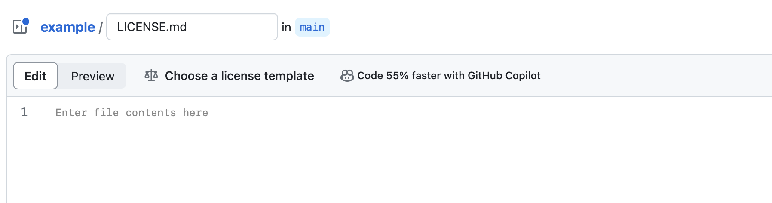The image size is (772, 203).
Task: Switch to the Edit tab
Action: (35, 76)
